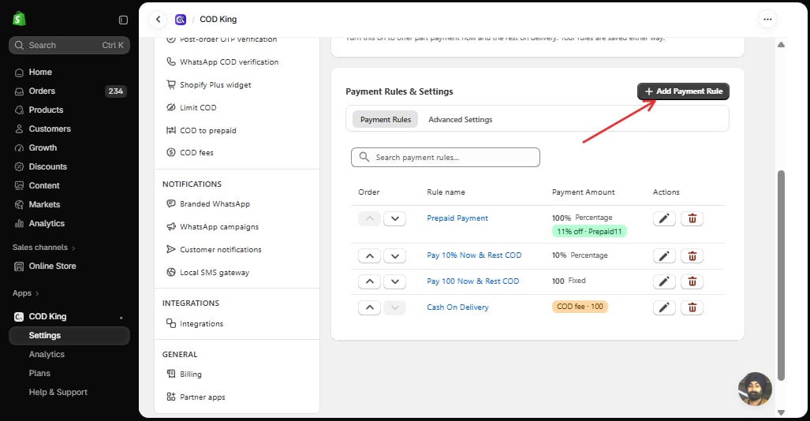Viewport: 810px width, 421px height.
Task: Go back with the left chevron button
Action: (x=158, y=19)
